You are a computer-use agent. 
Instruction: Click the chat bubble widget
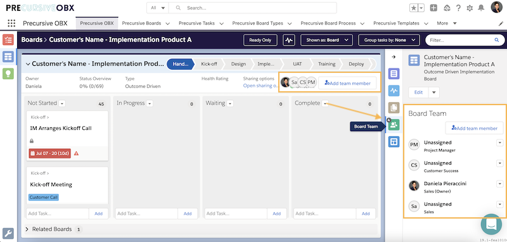[x=491, y=224]
